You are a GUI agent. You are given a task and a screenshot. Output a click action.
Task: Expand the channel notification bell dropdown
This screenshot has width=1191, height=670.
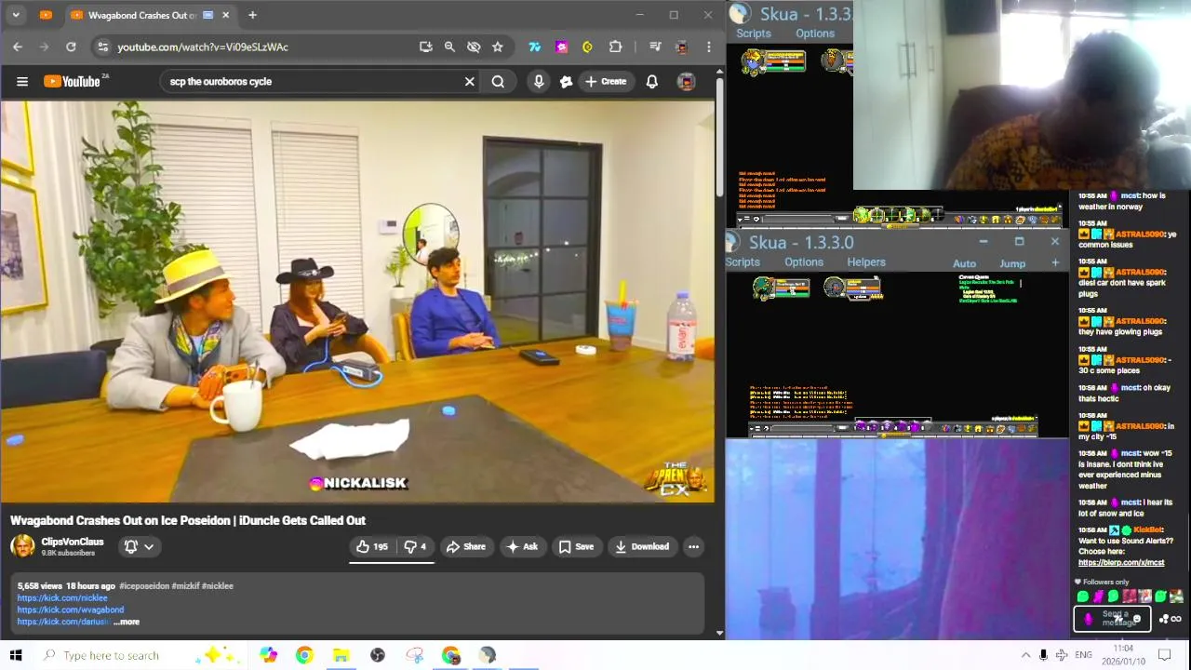[139, 547]
